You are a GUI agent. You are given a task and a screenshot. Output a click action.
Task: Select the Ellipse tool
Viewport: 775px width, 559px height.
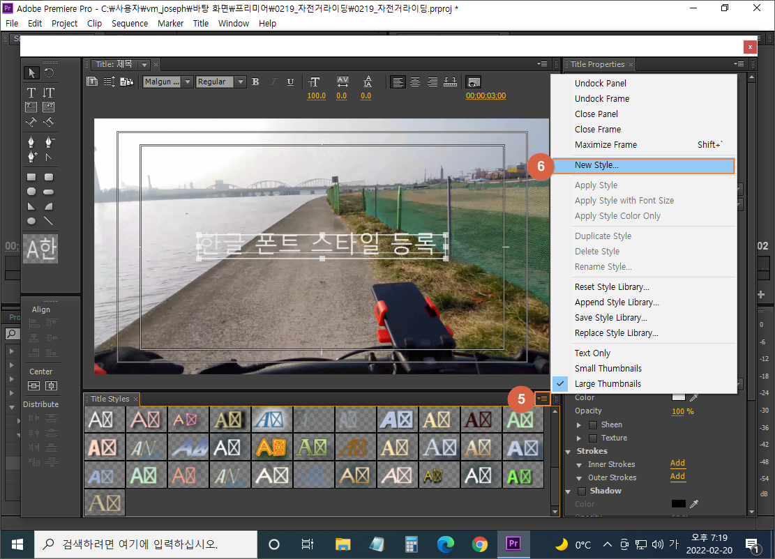point(31,221)
